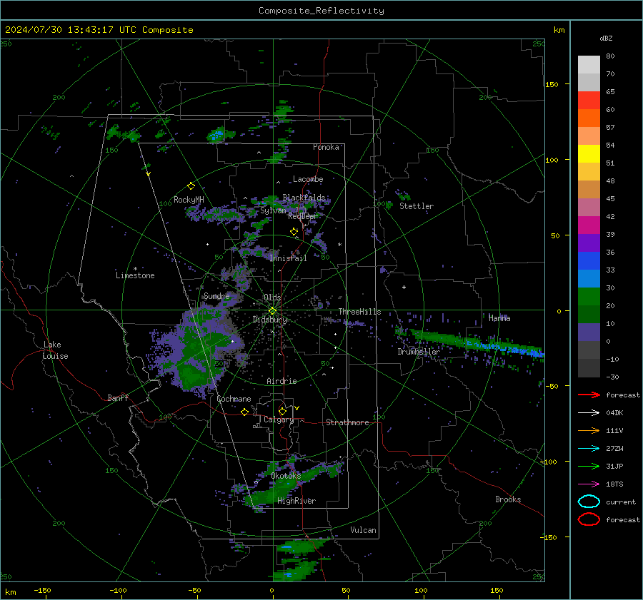Click the red forecast arrow in legend
Image resolution: width=643 pixels, height=600 pixels.
click(589, 395)
